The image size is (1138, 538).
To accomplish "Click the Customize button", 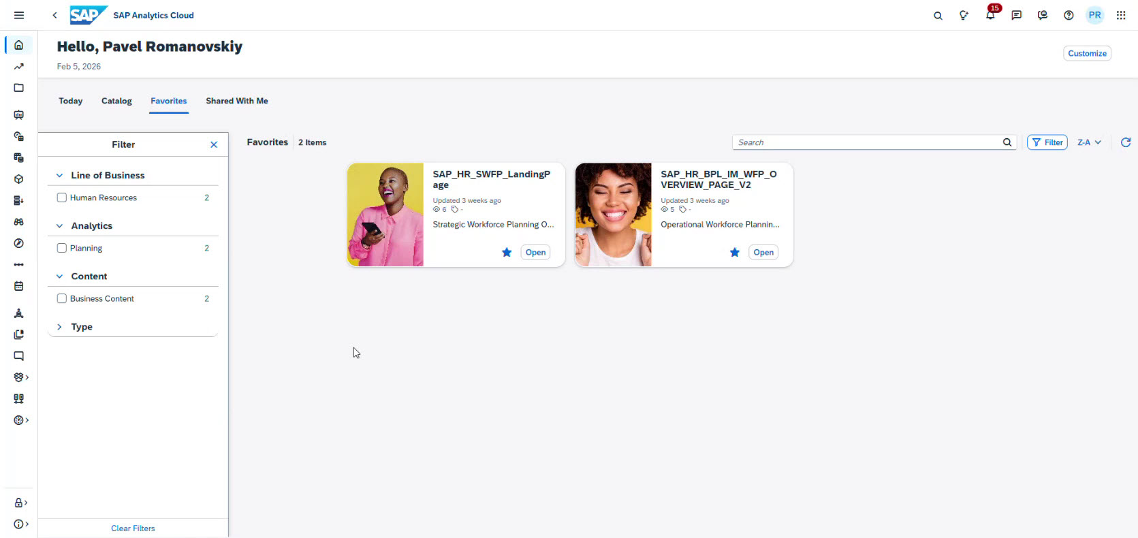I will point(1087,53).
